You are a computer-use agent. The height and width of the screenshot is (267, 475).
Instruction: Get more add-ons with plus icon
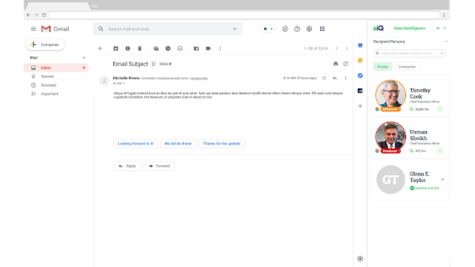click(x=360, y=106)
